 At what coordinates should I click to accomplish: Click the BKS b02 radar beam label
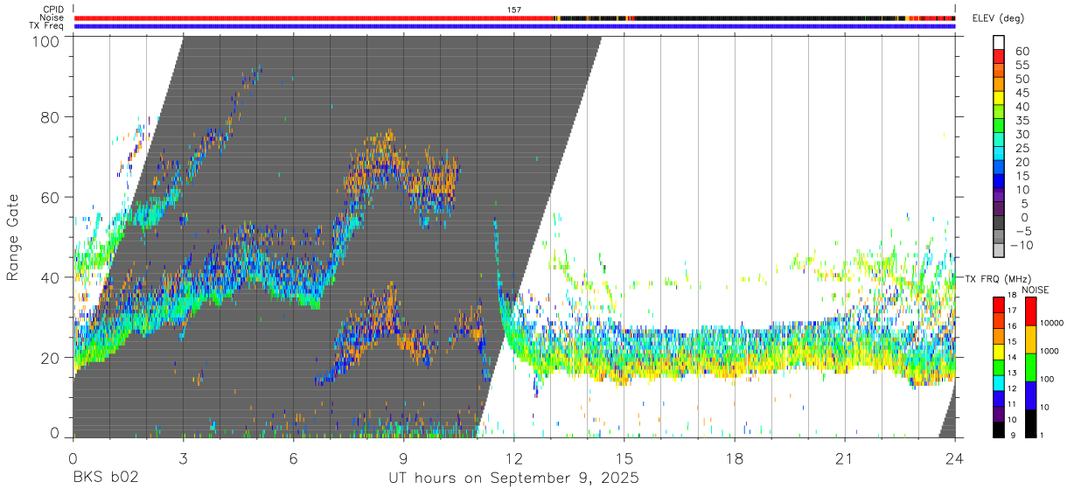tap(105, 479)
